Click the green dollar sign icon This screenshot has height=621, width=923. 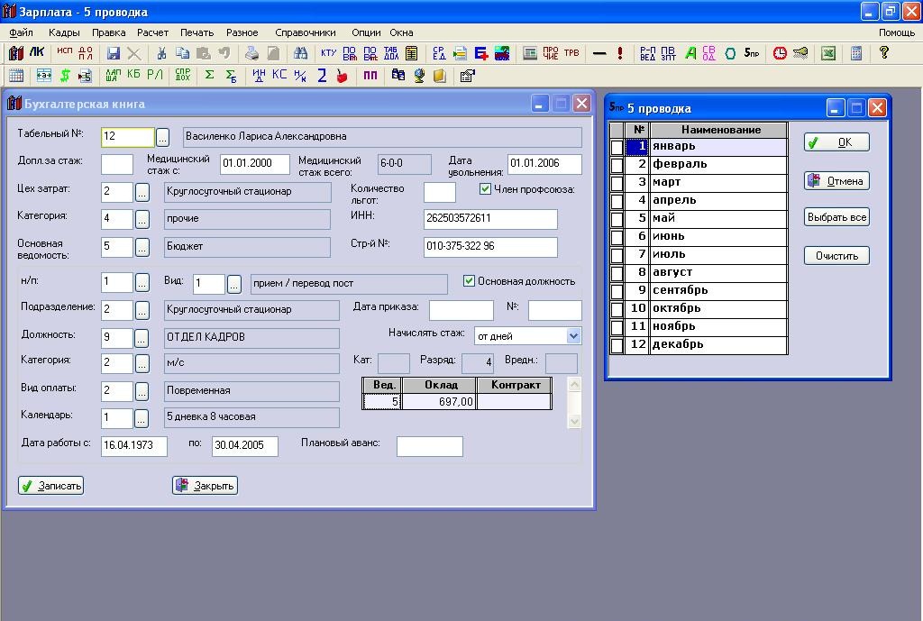[65, 76]
